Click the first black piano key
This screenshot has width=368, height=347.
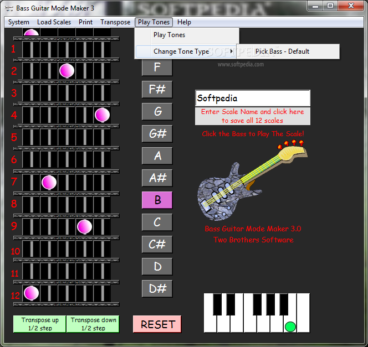pos(217,304)
